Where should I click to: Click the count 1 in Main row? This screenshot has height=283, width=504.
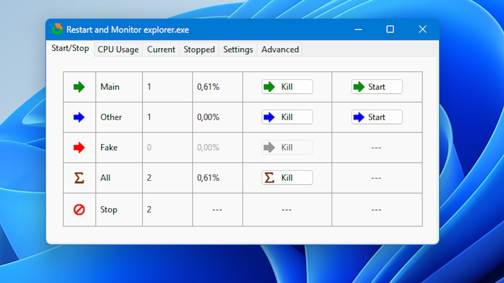point(149,87)
